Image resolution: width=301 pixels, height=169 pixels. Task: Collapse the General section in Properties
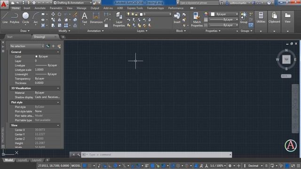(58, 52)
